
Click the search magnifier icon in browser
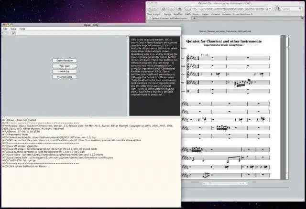[300, 9]
